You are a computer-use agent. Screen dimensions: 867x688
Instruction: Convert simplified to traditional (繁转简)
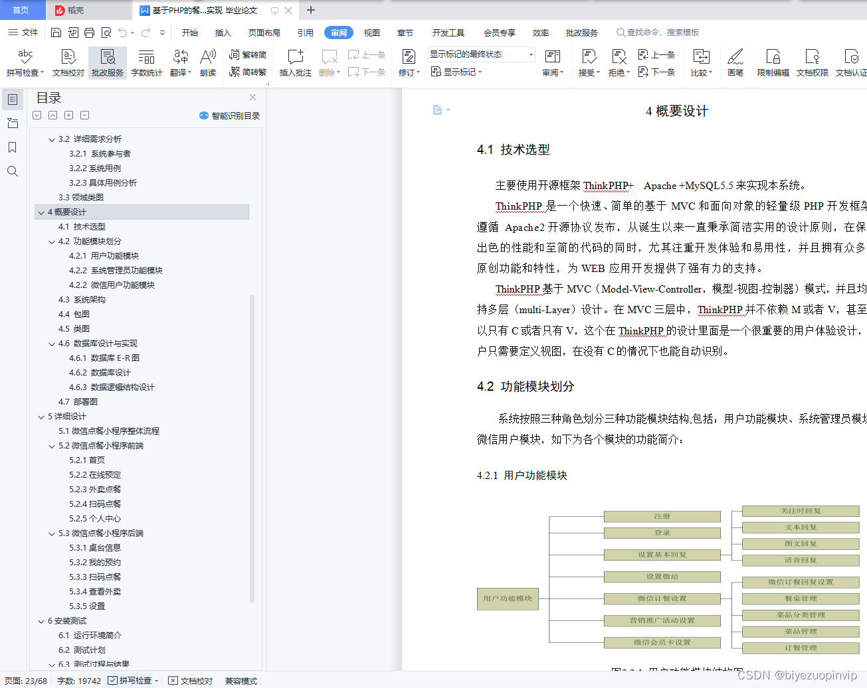[247, 55]
